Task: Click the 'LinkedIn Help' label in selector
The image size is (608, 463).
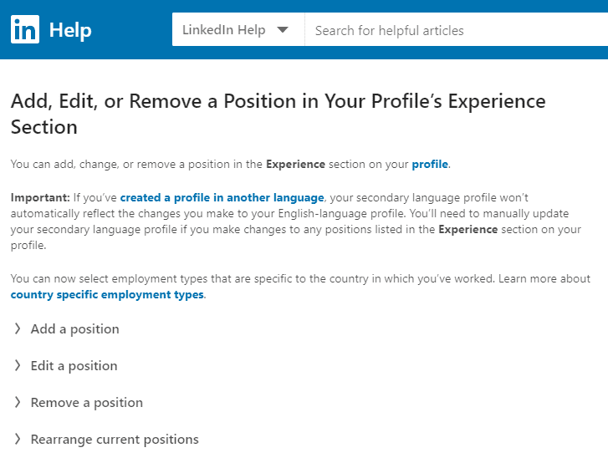Action: pos(224,30)
